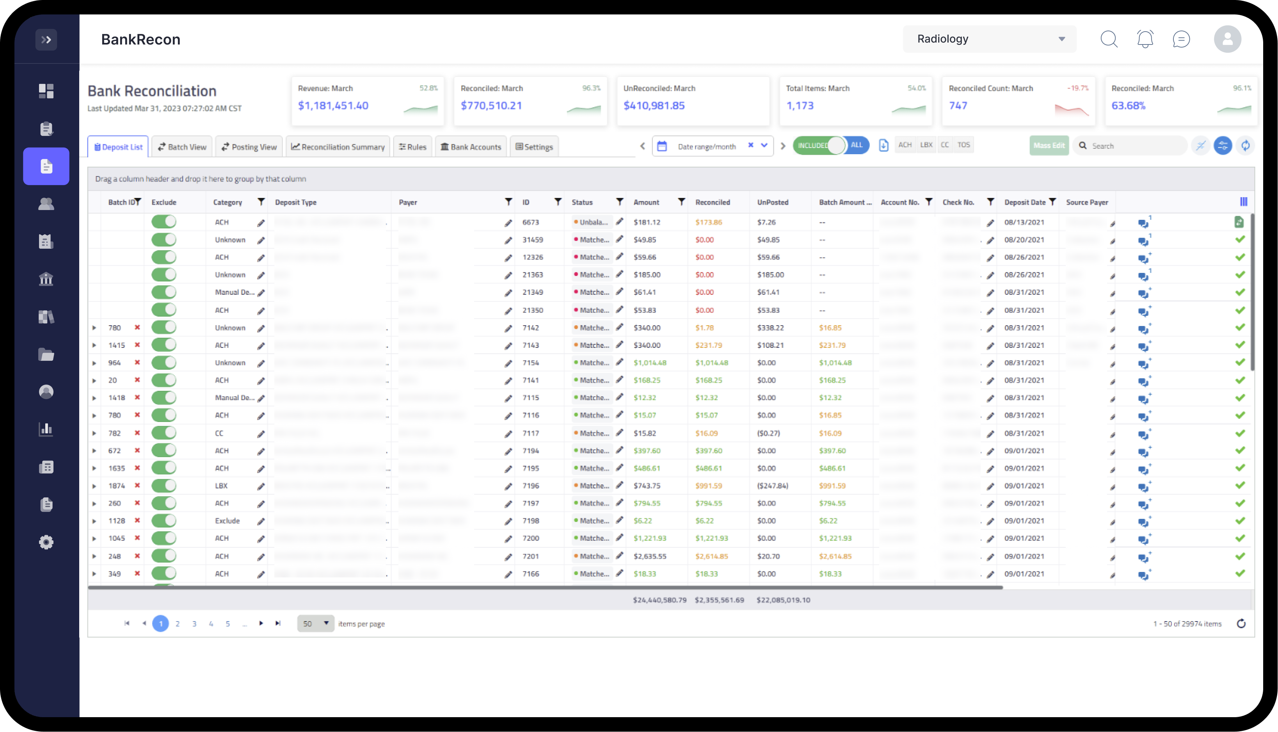Image resolution: width=1278 pixels, height=732 pixels.
Task: Click the download export file icon
Action: pyautogui.click(x=883, y=145)
